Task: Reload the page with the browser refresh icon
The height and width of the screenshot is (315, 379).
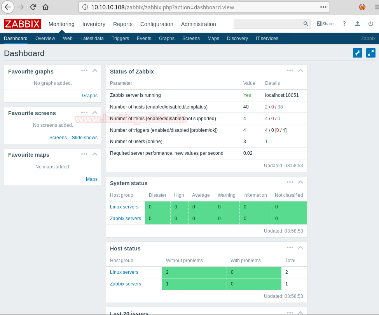Action: [x=33, y=7]
